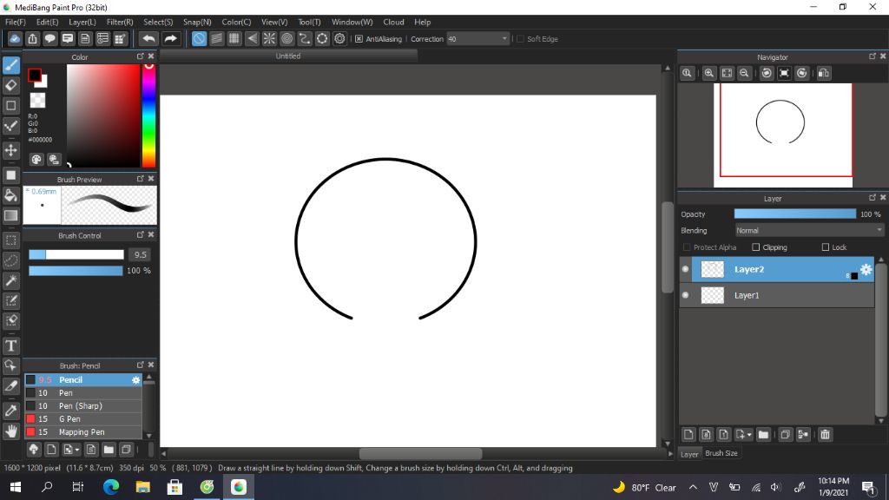Open add-brush dropdown in Brush panel
The height and width of the screenshot is (500, 889).
coord(77,451)
